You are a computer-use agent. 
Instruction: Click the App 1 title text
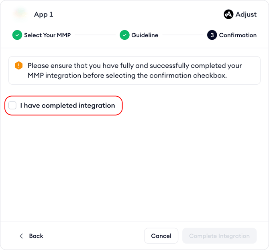coord(43,14)
